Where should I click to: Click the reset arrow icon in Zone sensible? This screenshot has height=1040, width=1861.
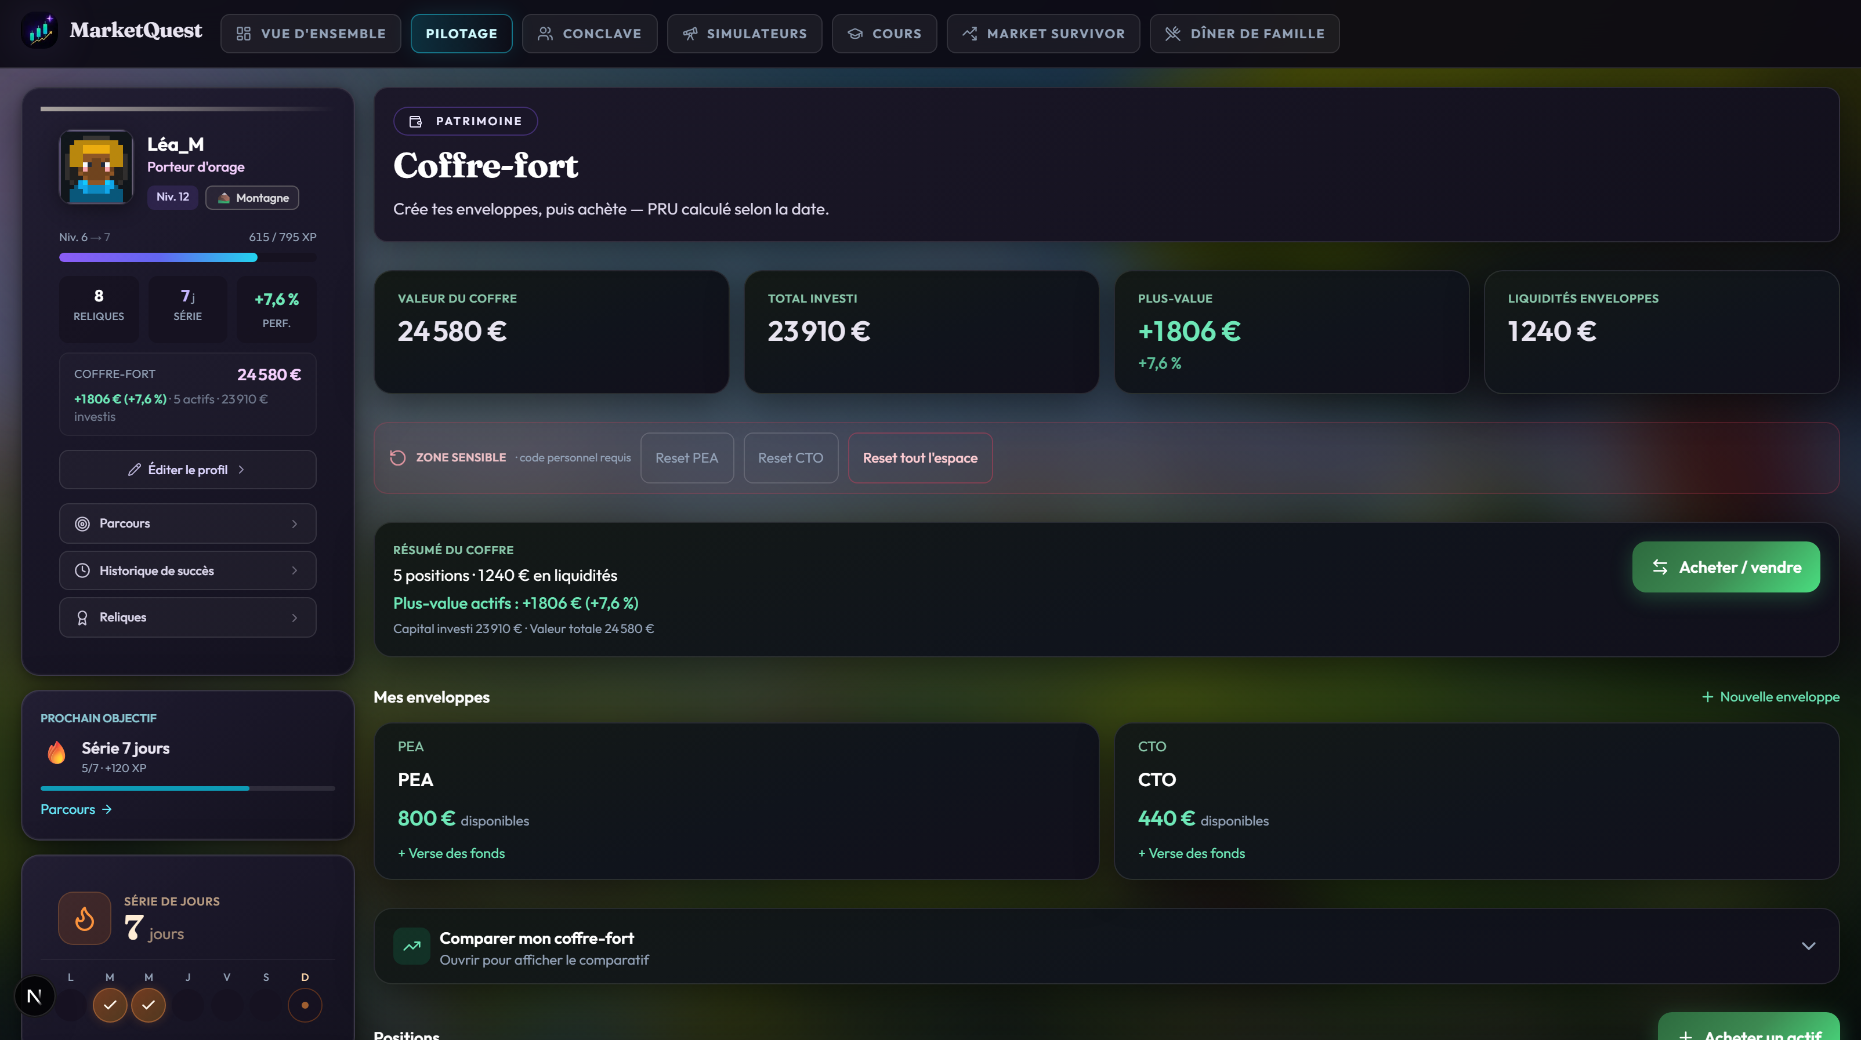[x=397, y=457]
